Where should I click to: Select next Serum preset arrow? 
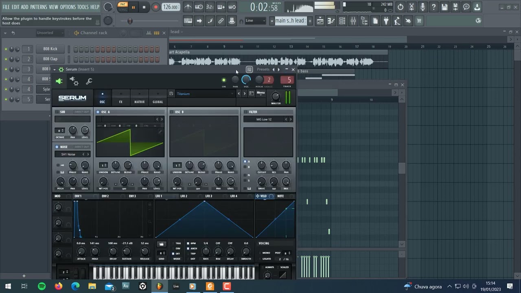tap(244, 94)
